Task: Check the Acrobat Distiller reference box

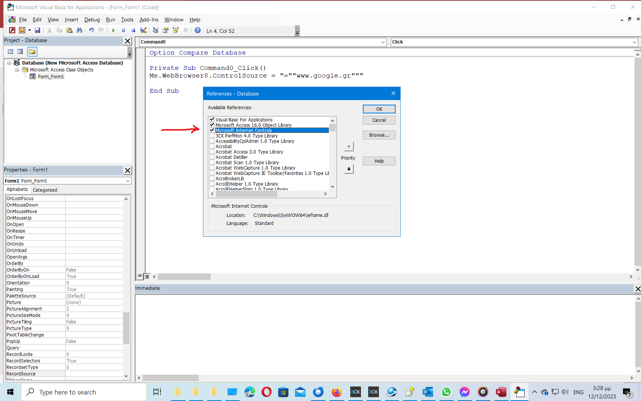Action: click(212, 157)
